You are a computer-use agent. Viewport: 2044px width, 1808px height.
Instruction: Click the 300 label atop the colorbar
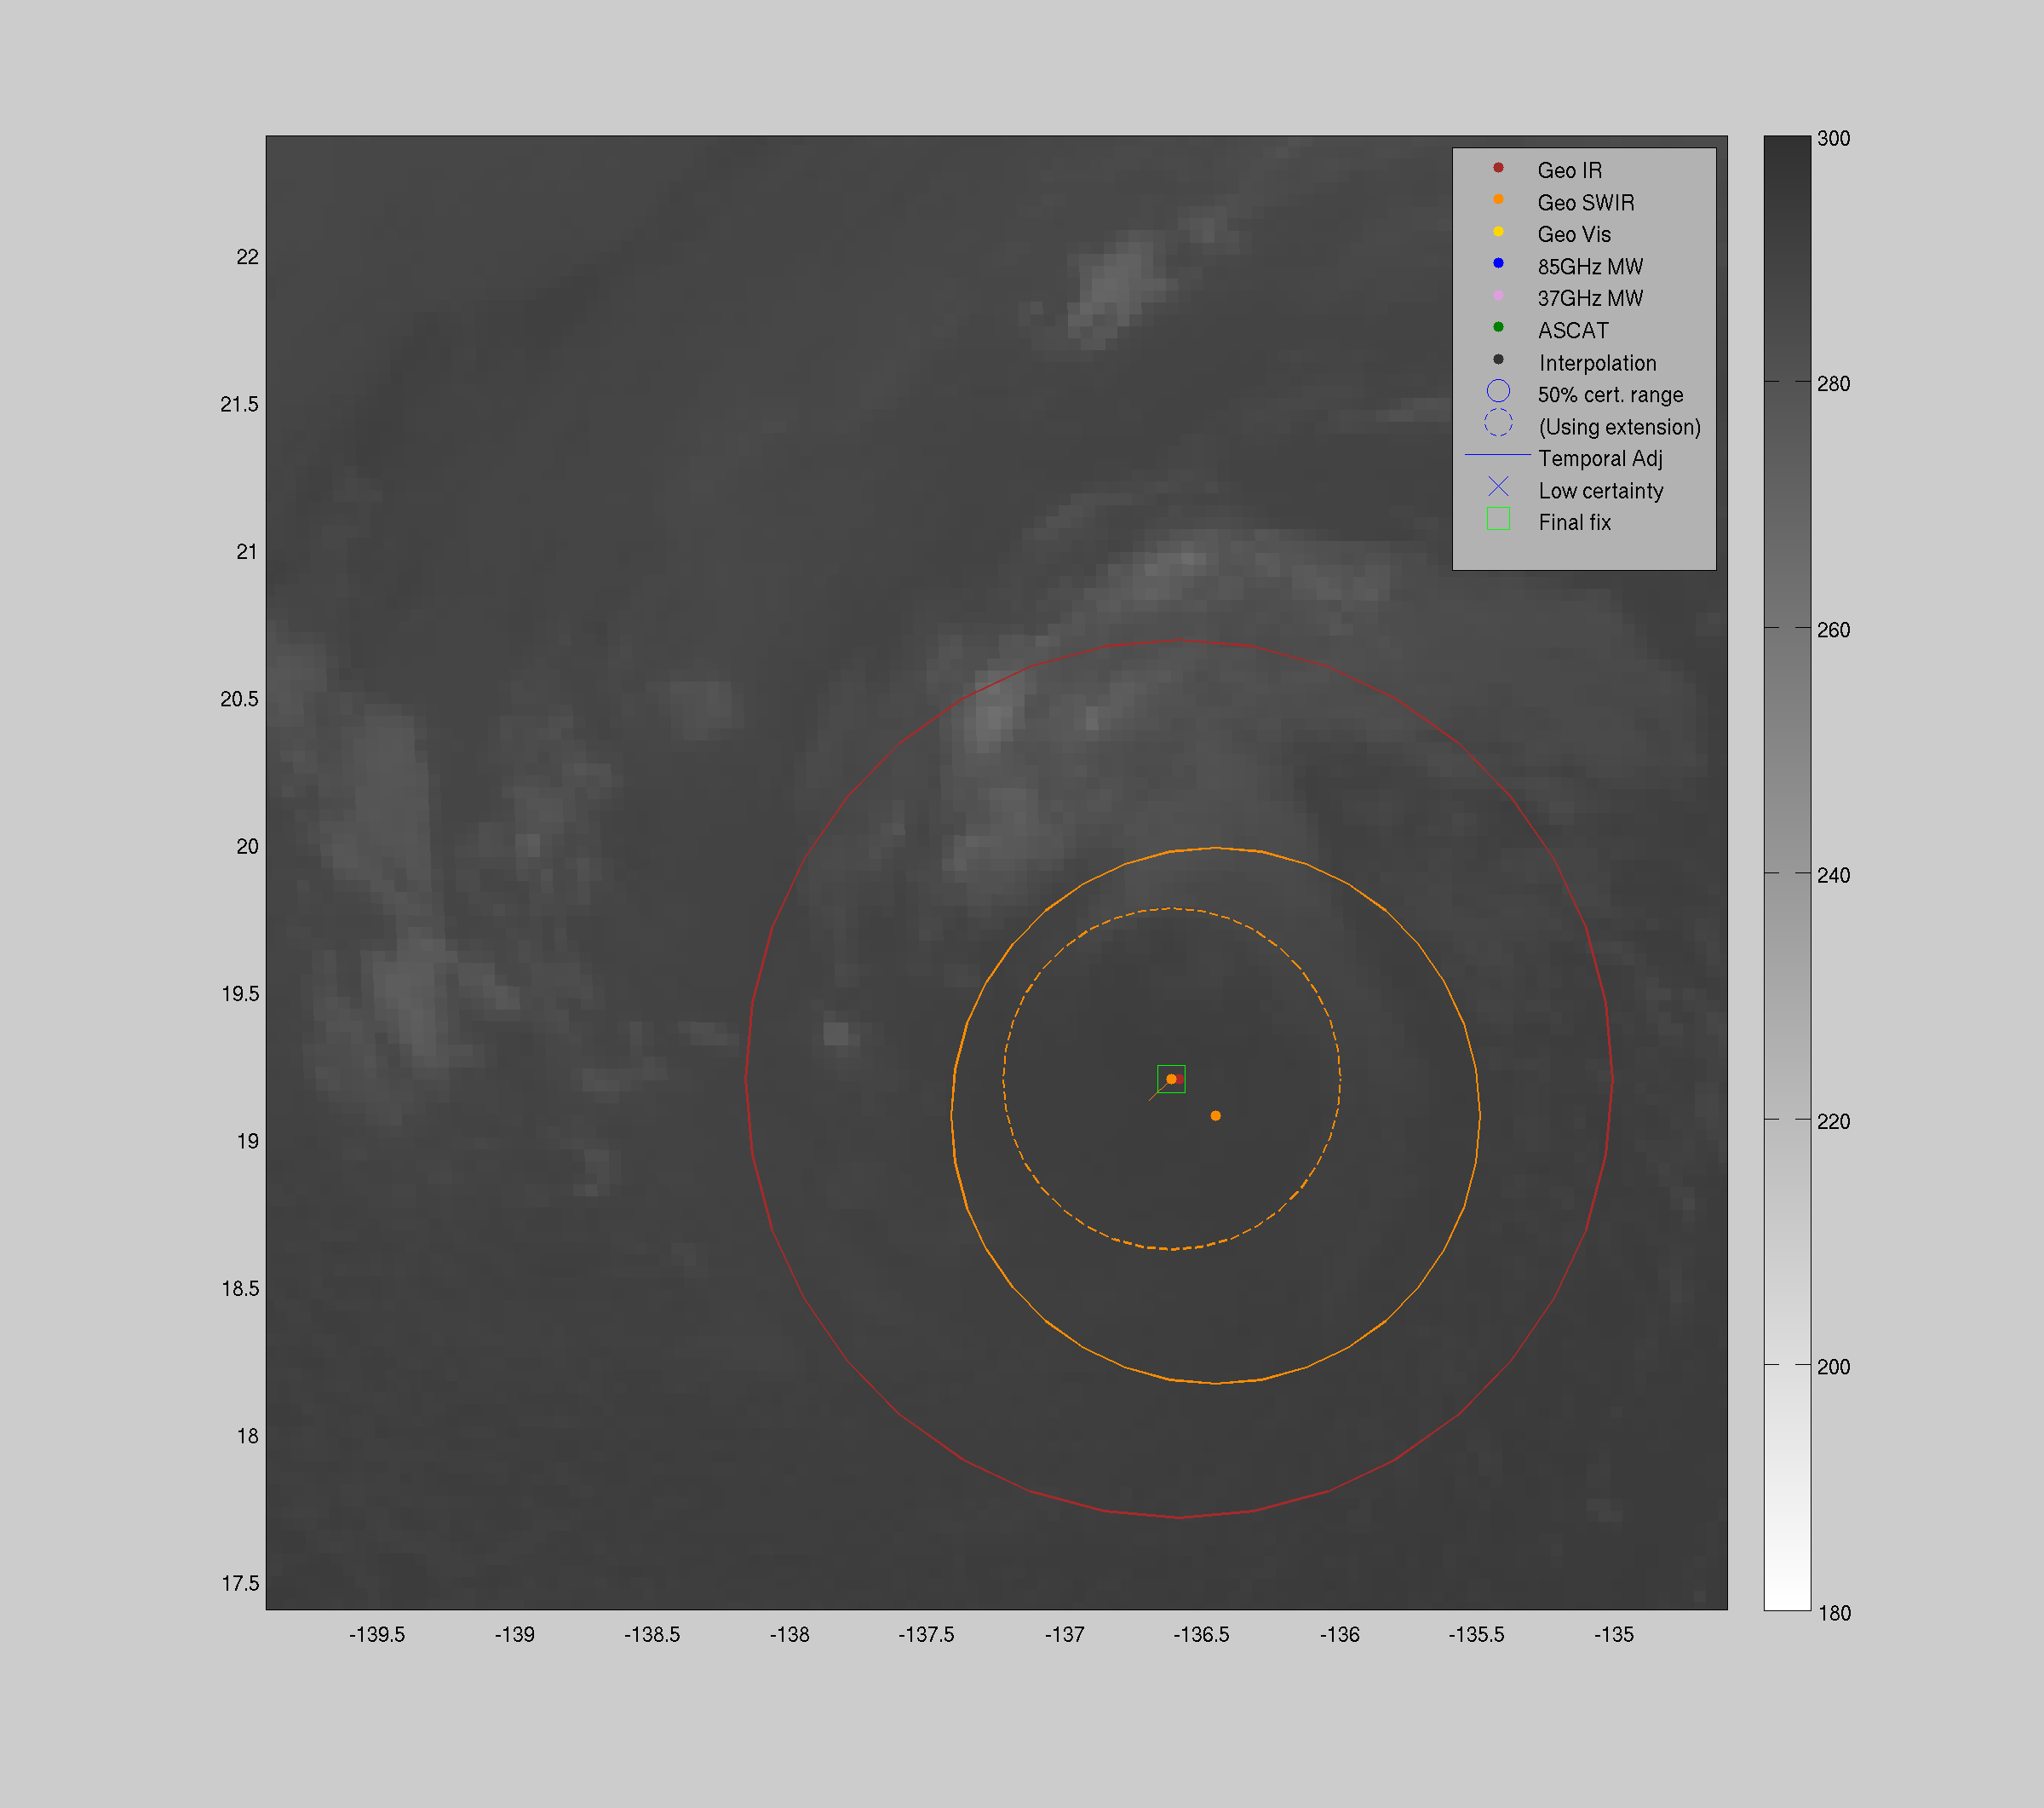[1833, 138]
